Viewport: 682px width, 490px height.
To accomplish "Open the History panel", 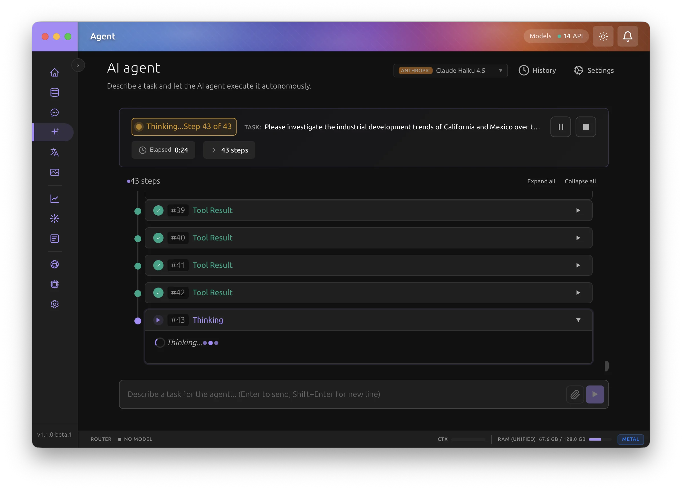I will coord(537,71).
